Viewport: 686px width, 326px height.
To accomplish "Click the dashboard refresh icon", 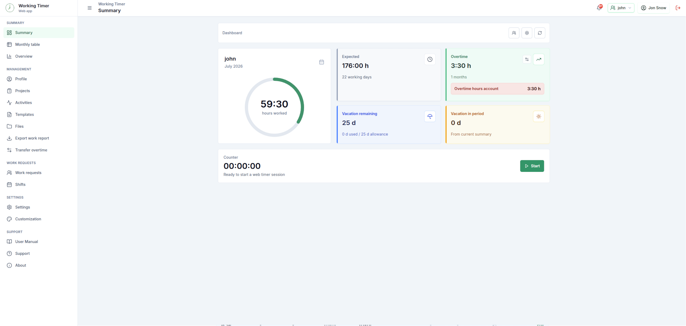I will [540, 33].
